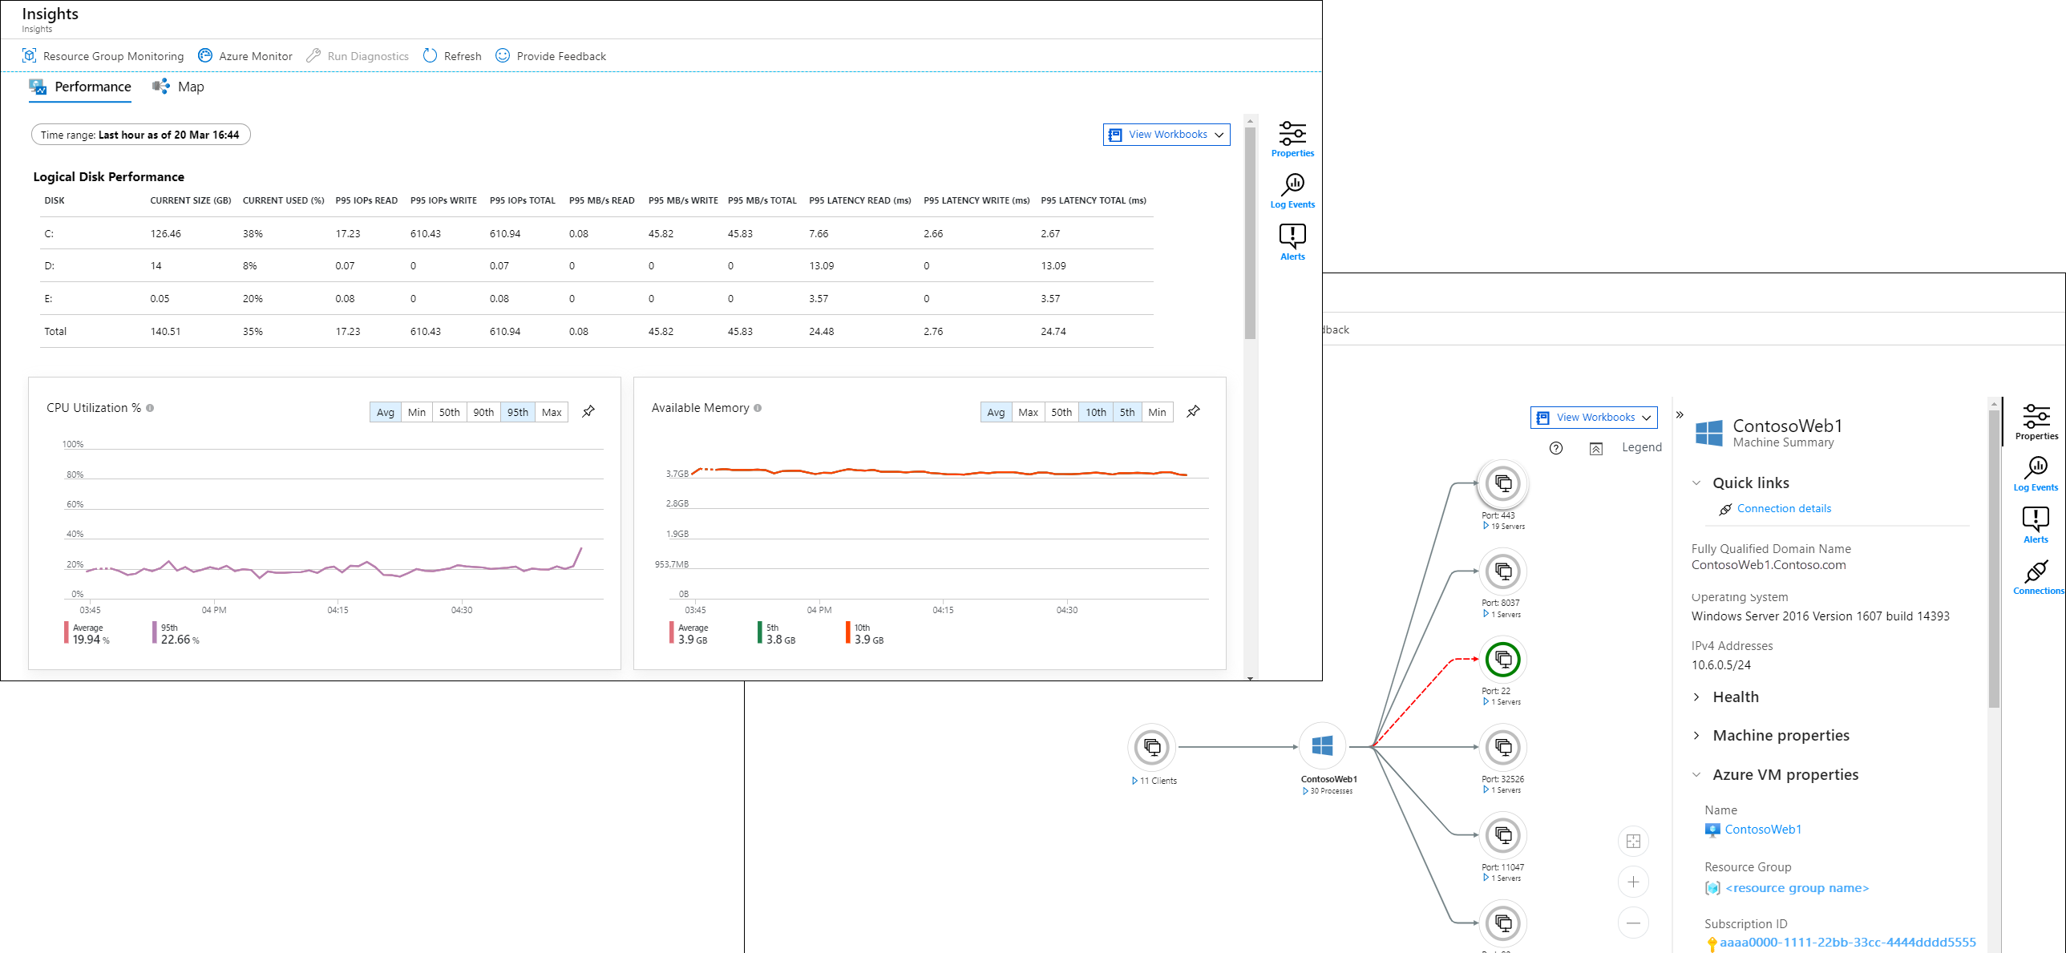The image size is (2066, 953).
Task: Open the Connection details link
Action: point(1784,509)
